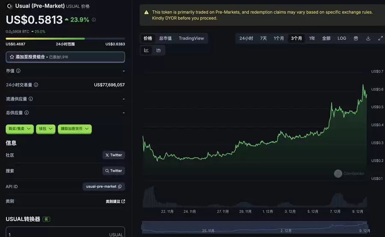Viewport: 385px width, 237px height.
Task: Click 添加至投资组合 button
Action: tap(65, 56)
